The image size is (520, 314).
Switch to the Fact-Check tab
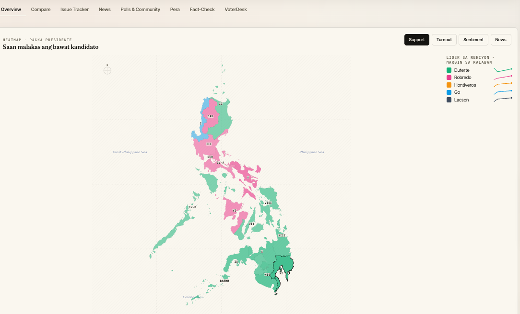coord(202,9)
